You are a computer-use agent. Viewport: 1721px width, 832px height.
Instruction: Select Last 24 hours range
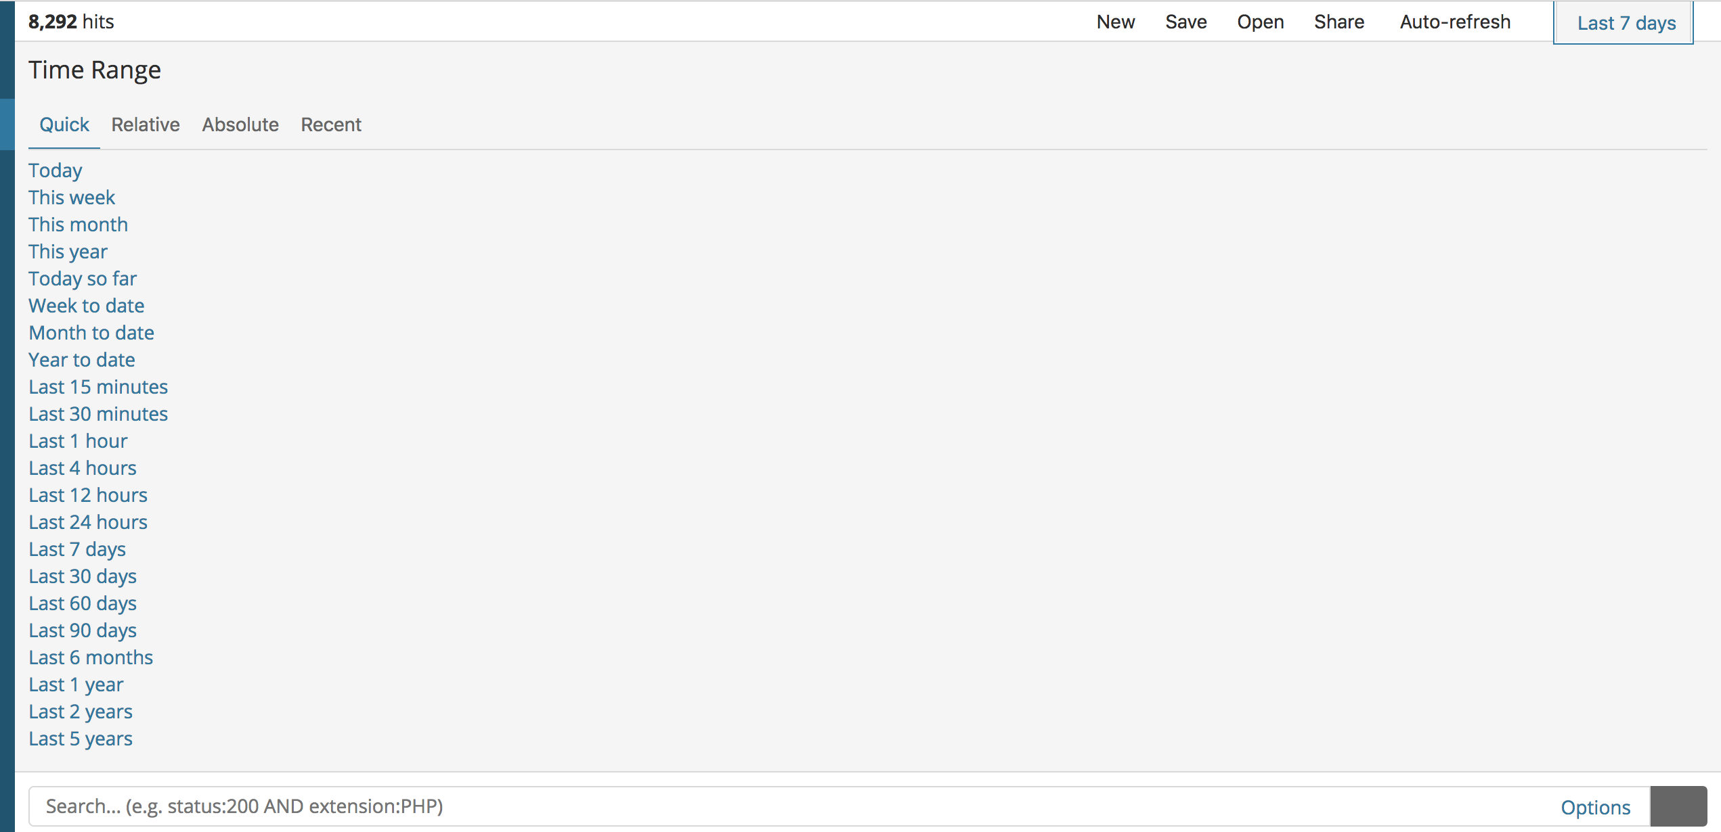tap(88, 522)
